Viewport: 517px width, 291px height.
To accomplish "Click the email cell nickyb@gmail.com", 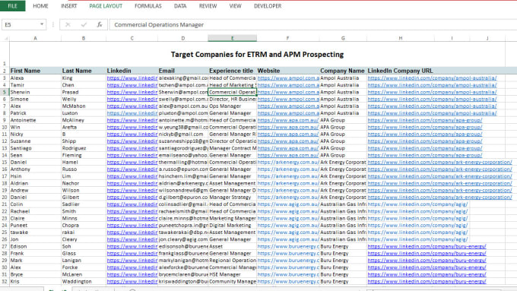I will 183,134.
